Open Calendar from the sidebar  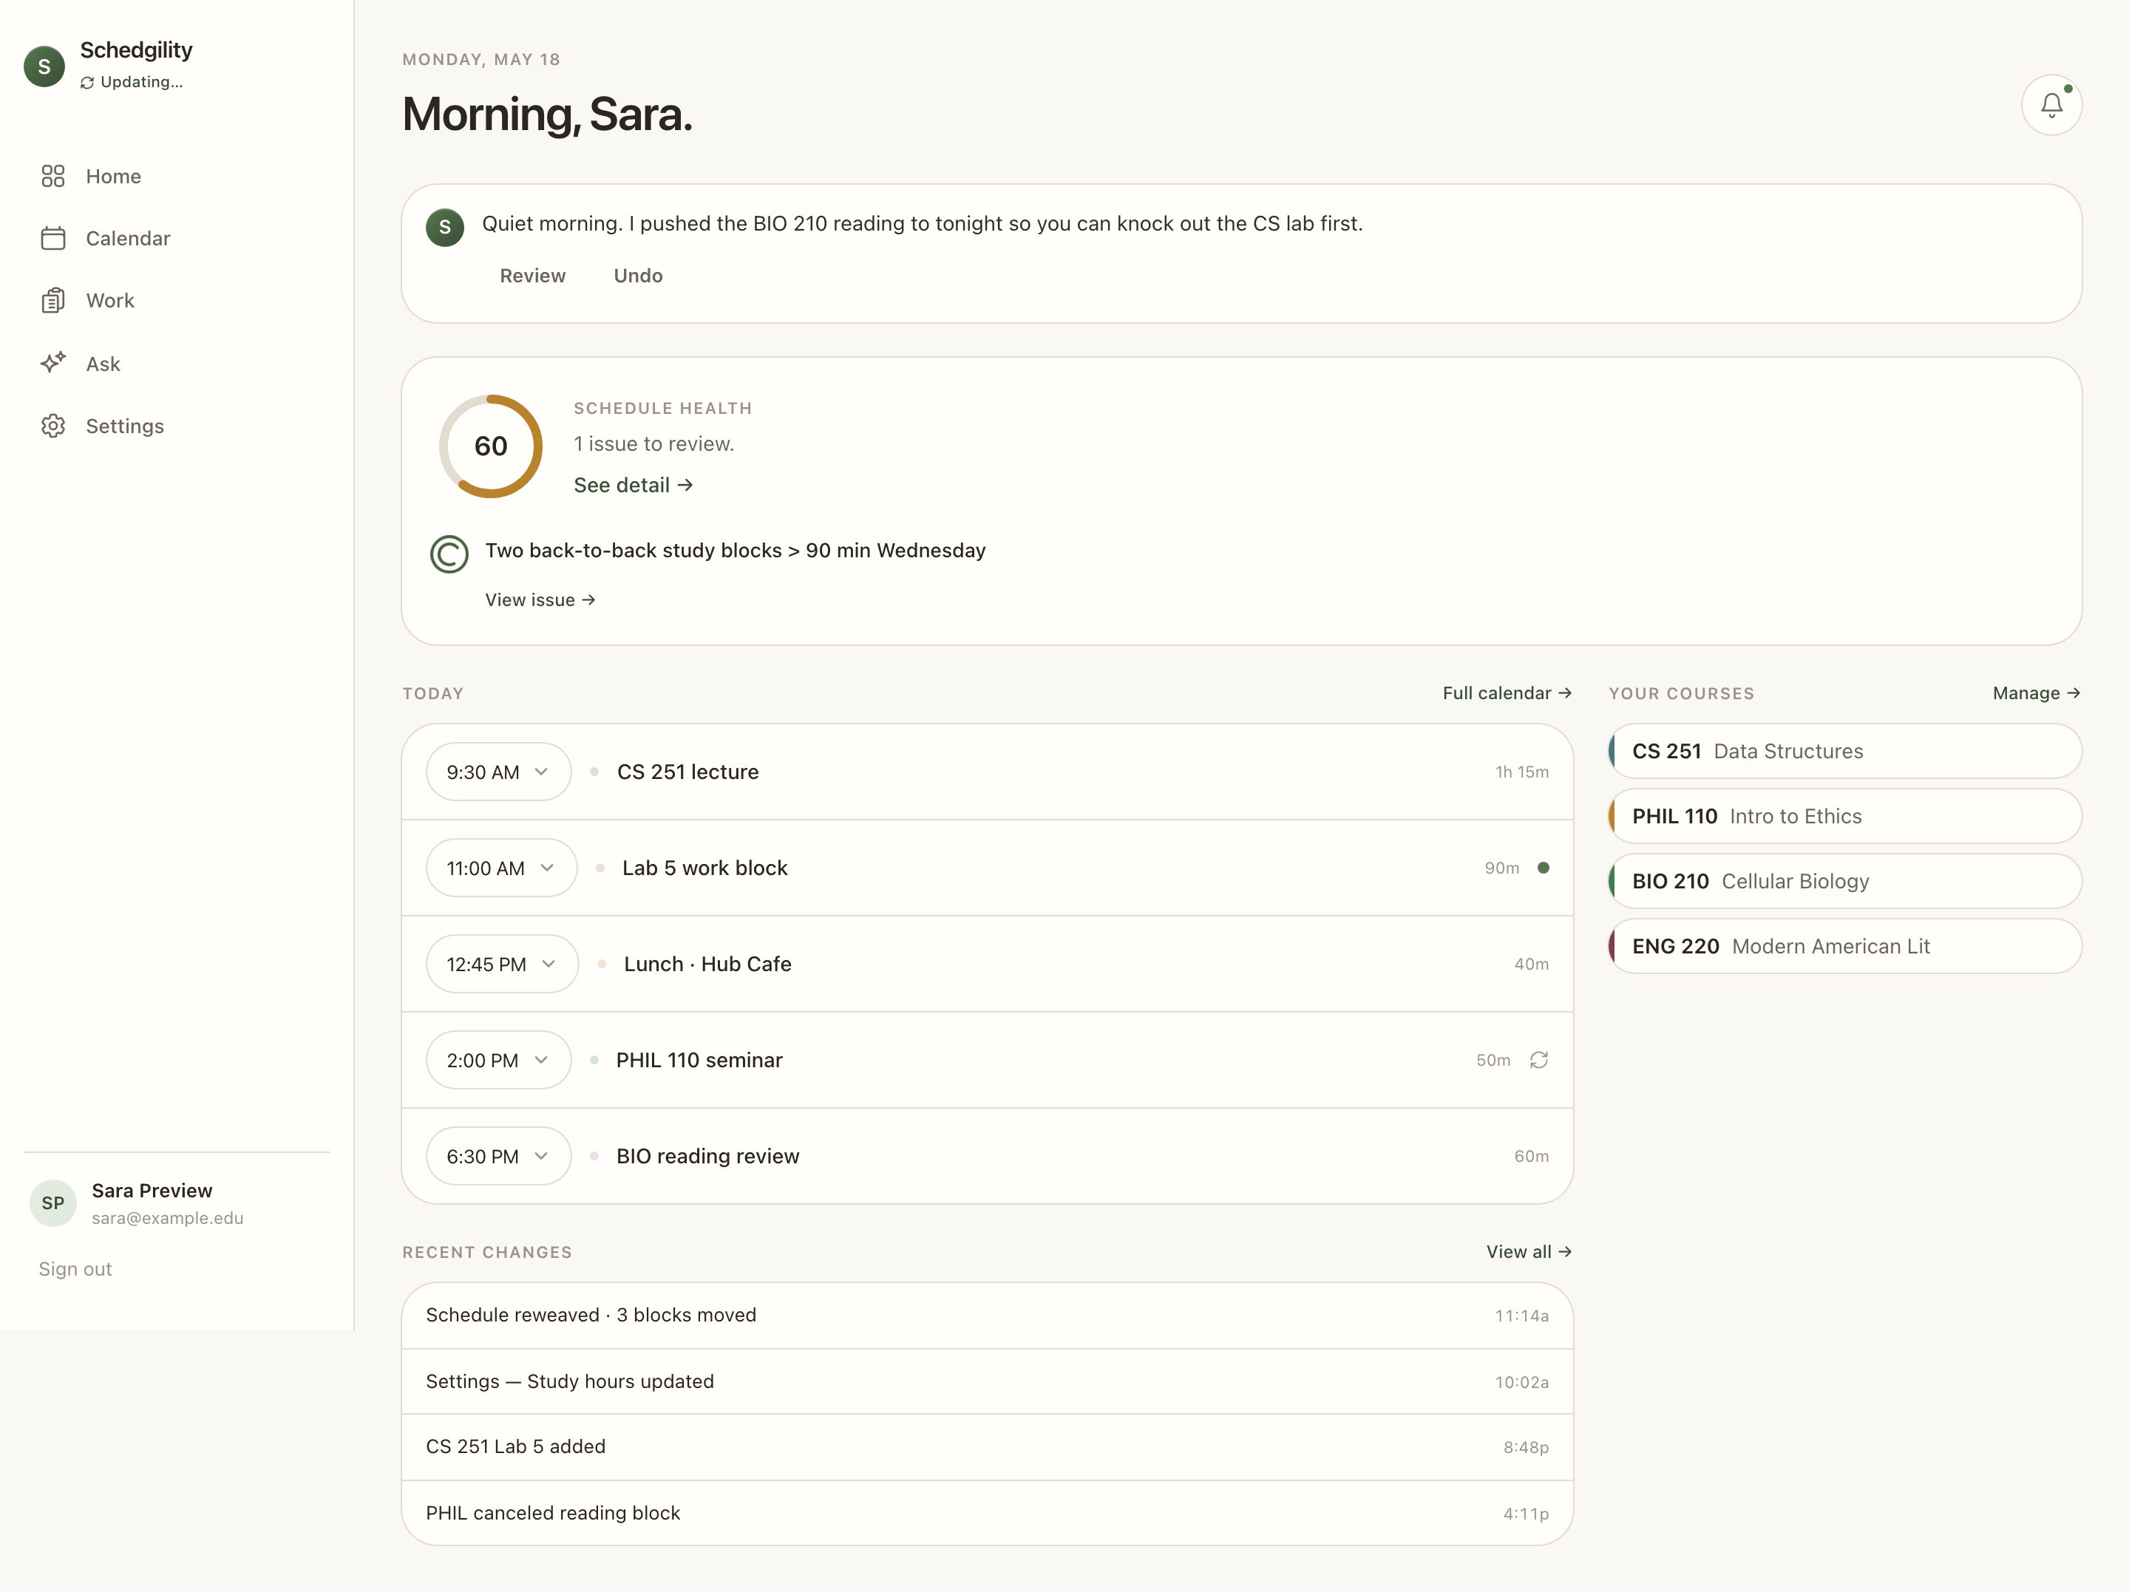click(177, 239)
